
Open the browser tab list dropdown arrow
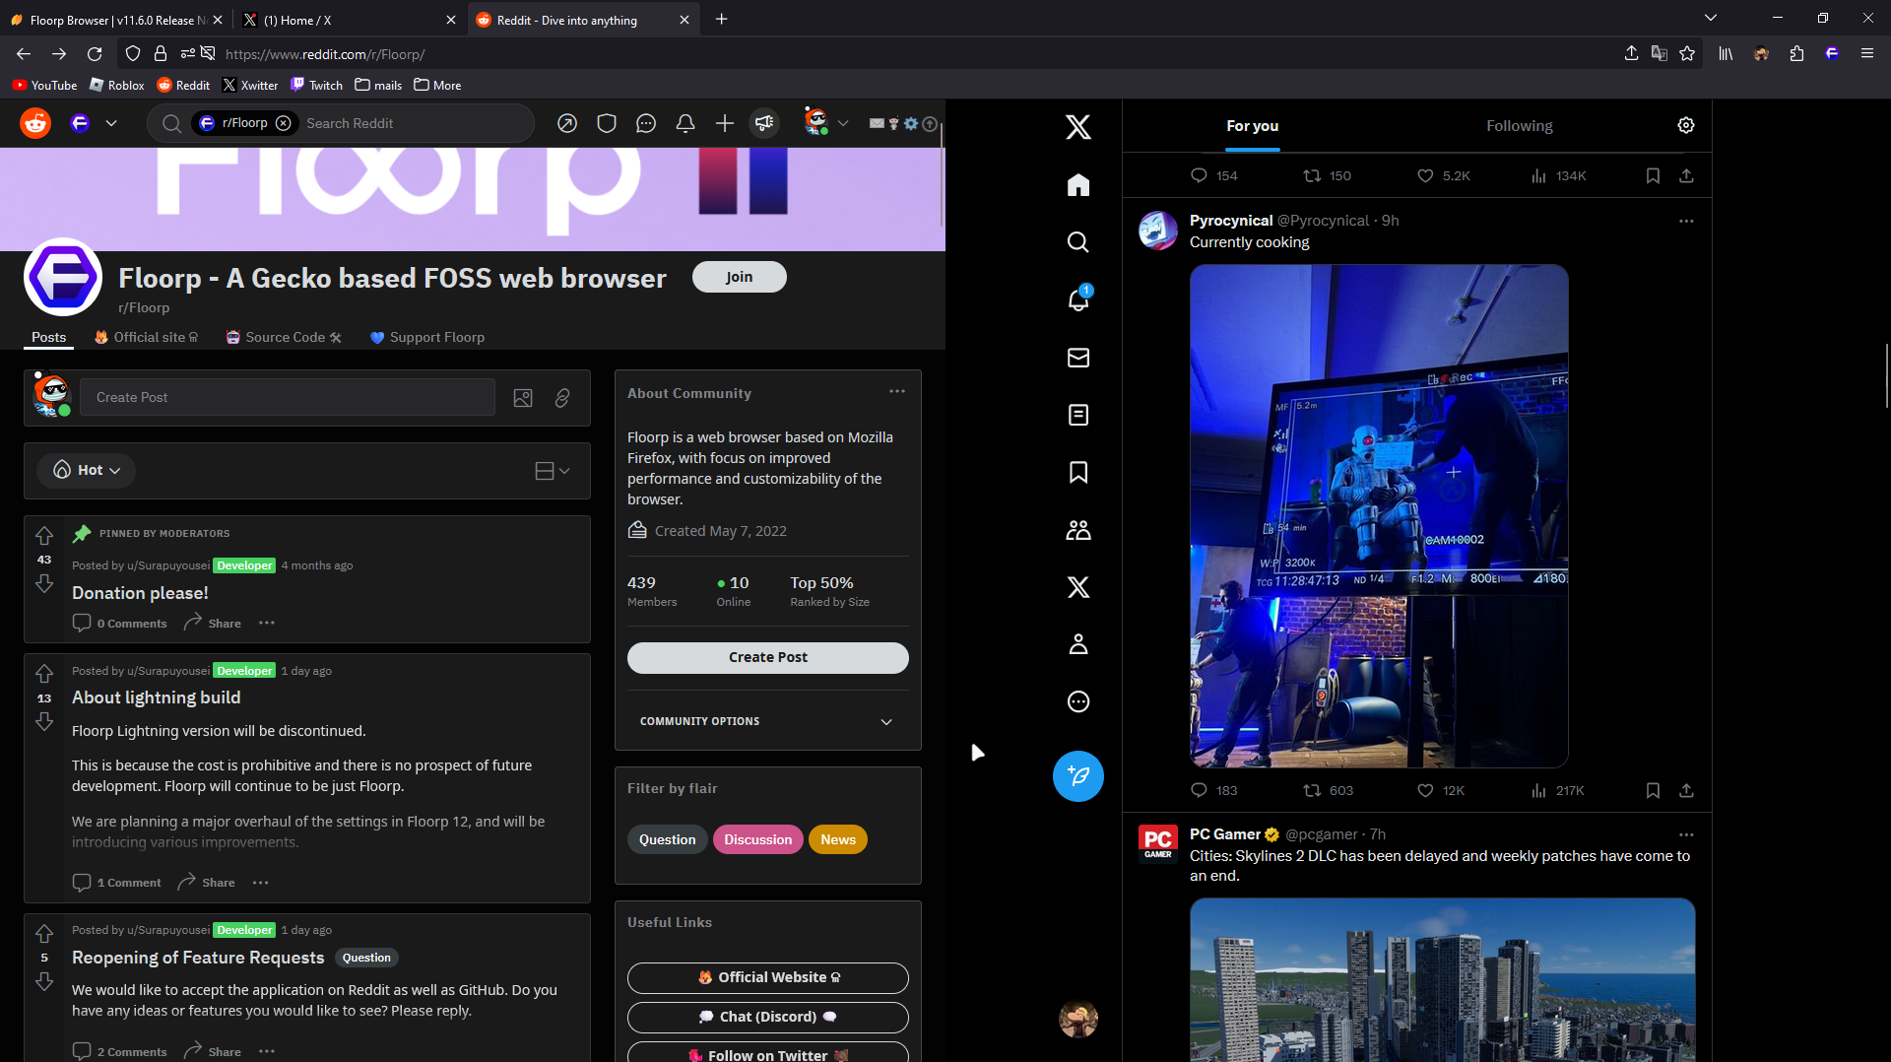(1711, 18)
